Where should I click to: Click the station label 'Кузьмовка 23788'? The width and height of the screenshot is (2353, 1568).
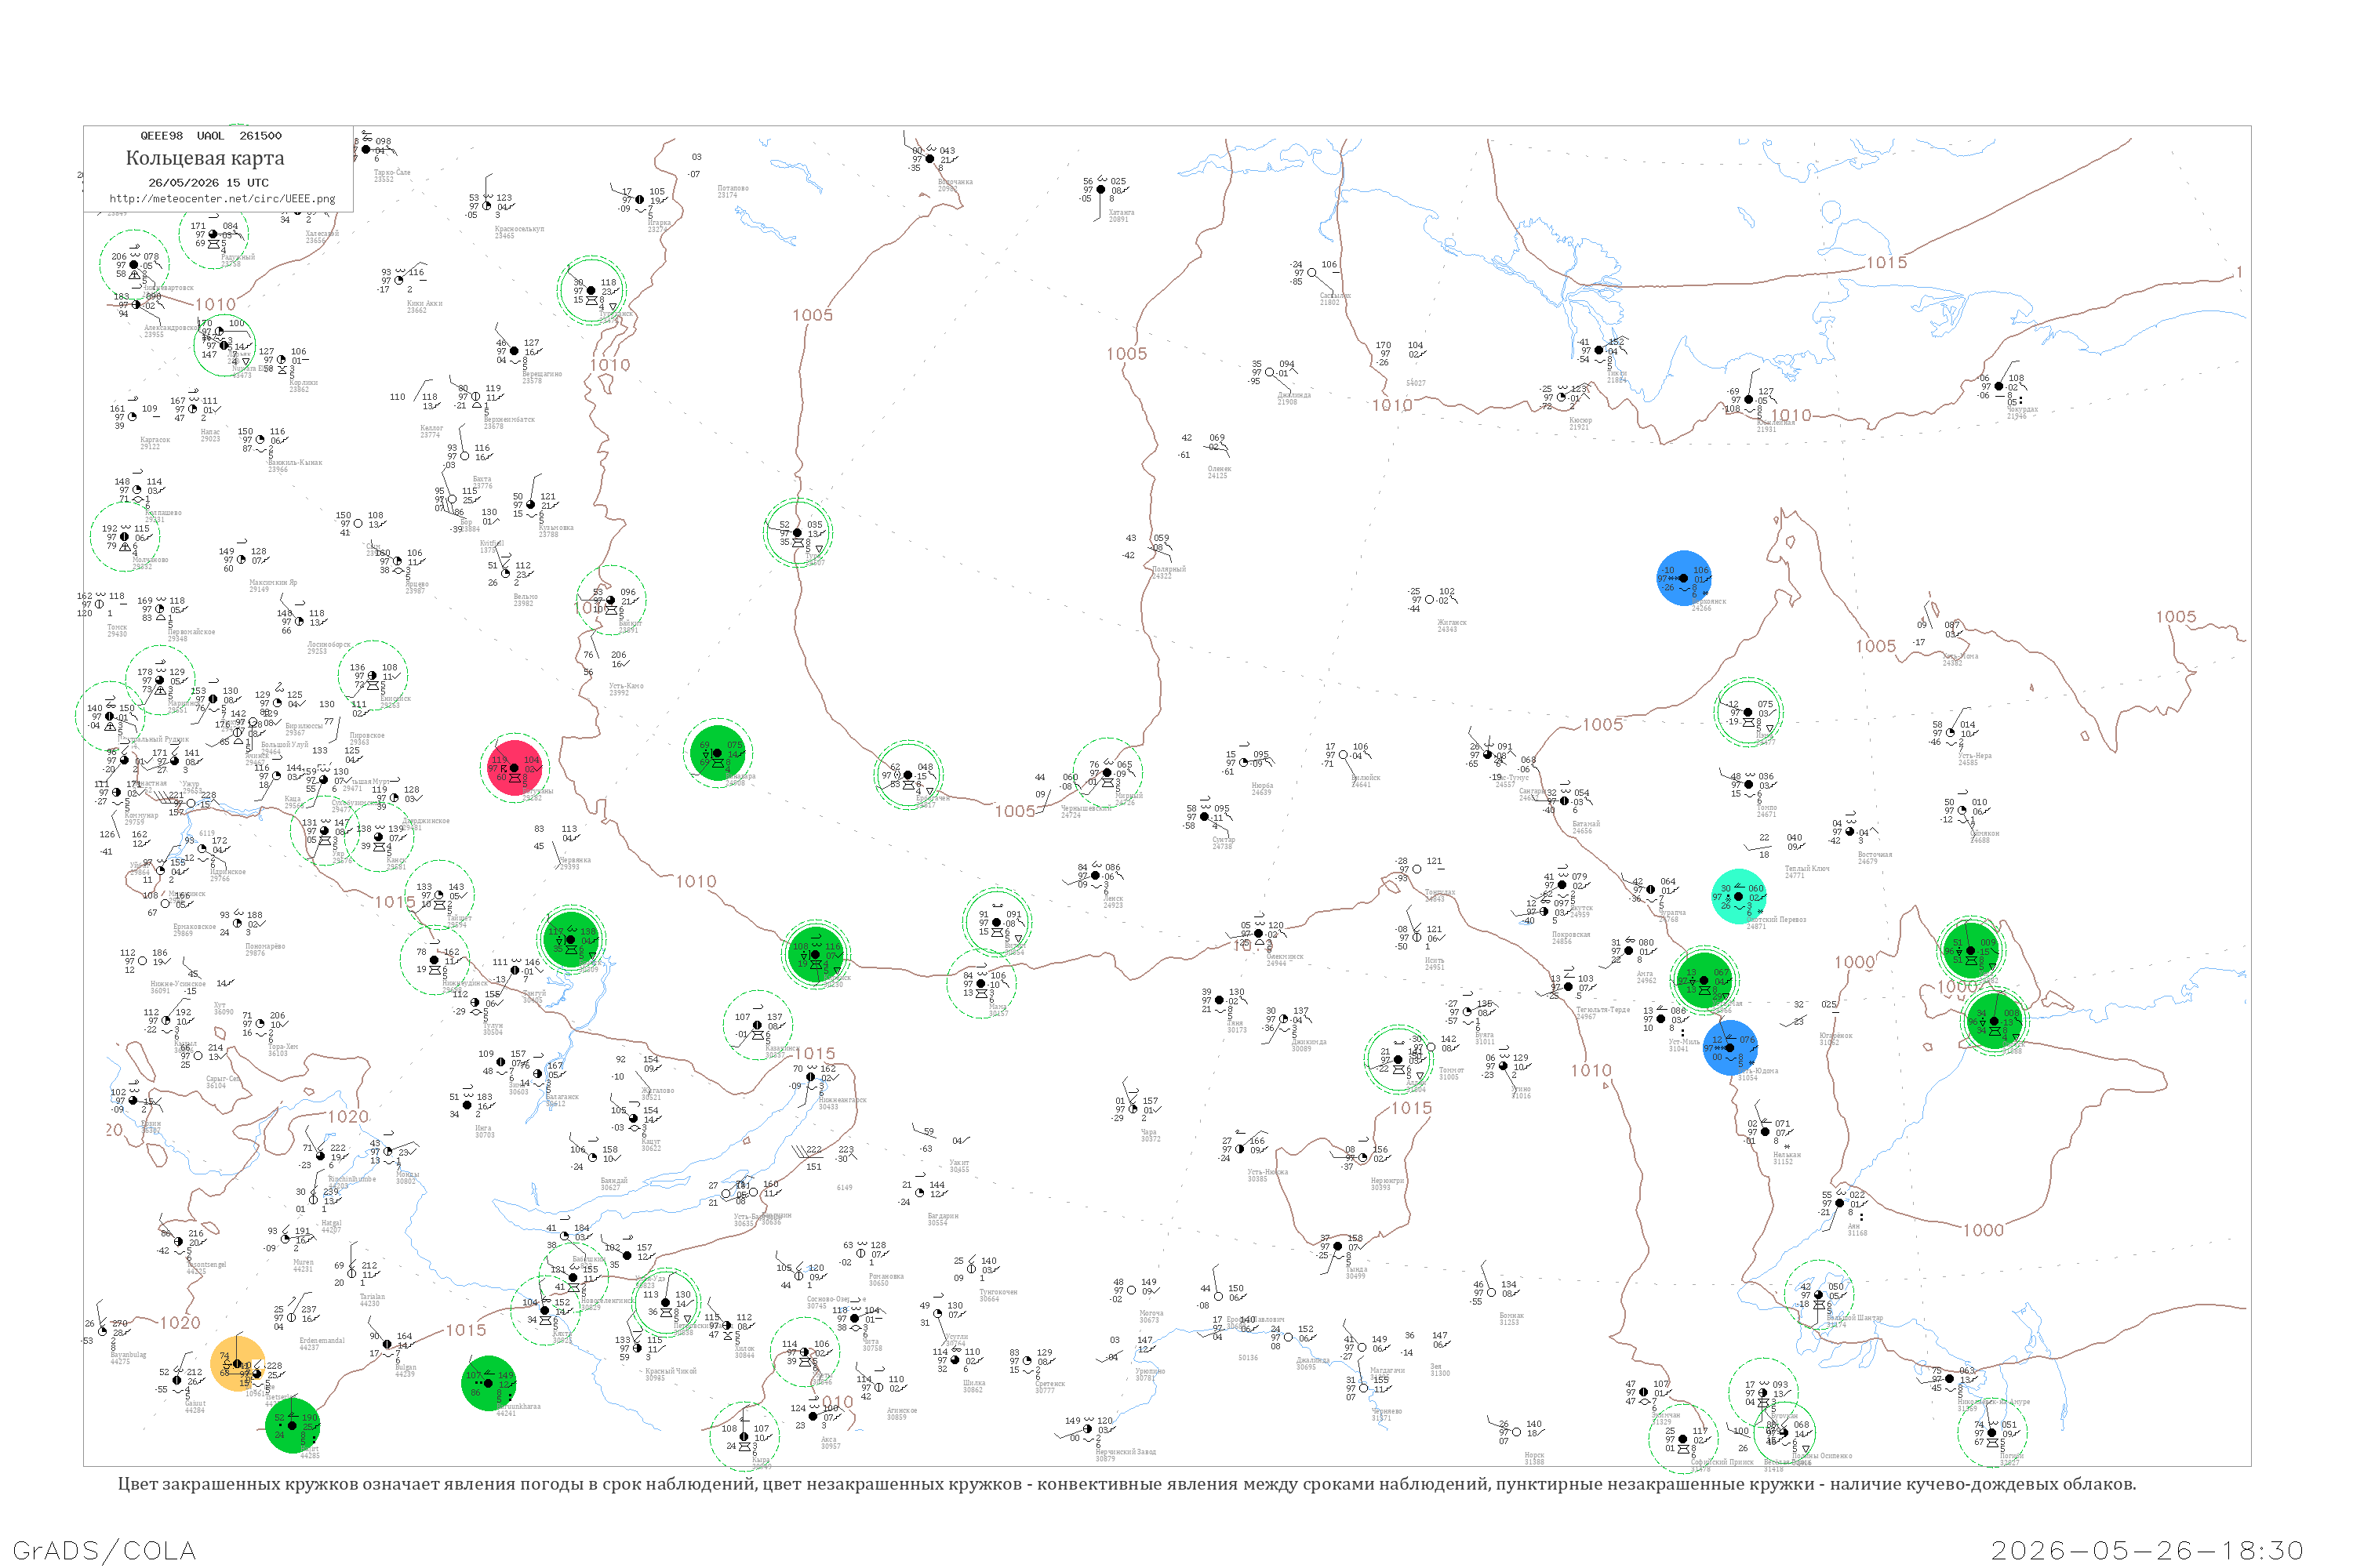[556, 531]
